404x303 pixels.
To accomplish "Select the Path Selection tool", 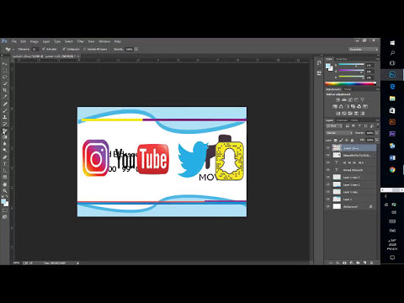I will [5, 171].
